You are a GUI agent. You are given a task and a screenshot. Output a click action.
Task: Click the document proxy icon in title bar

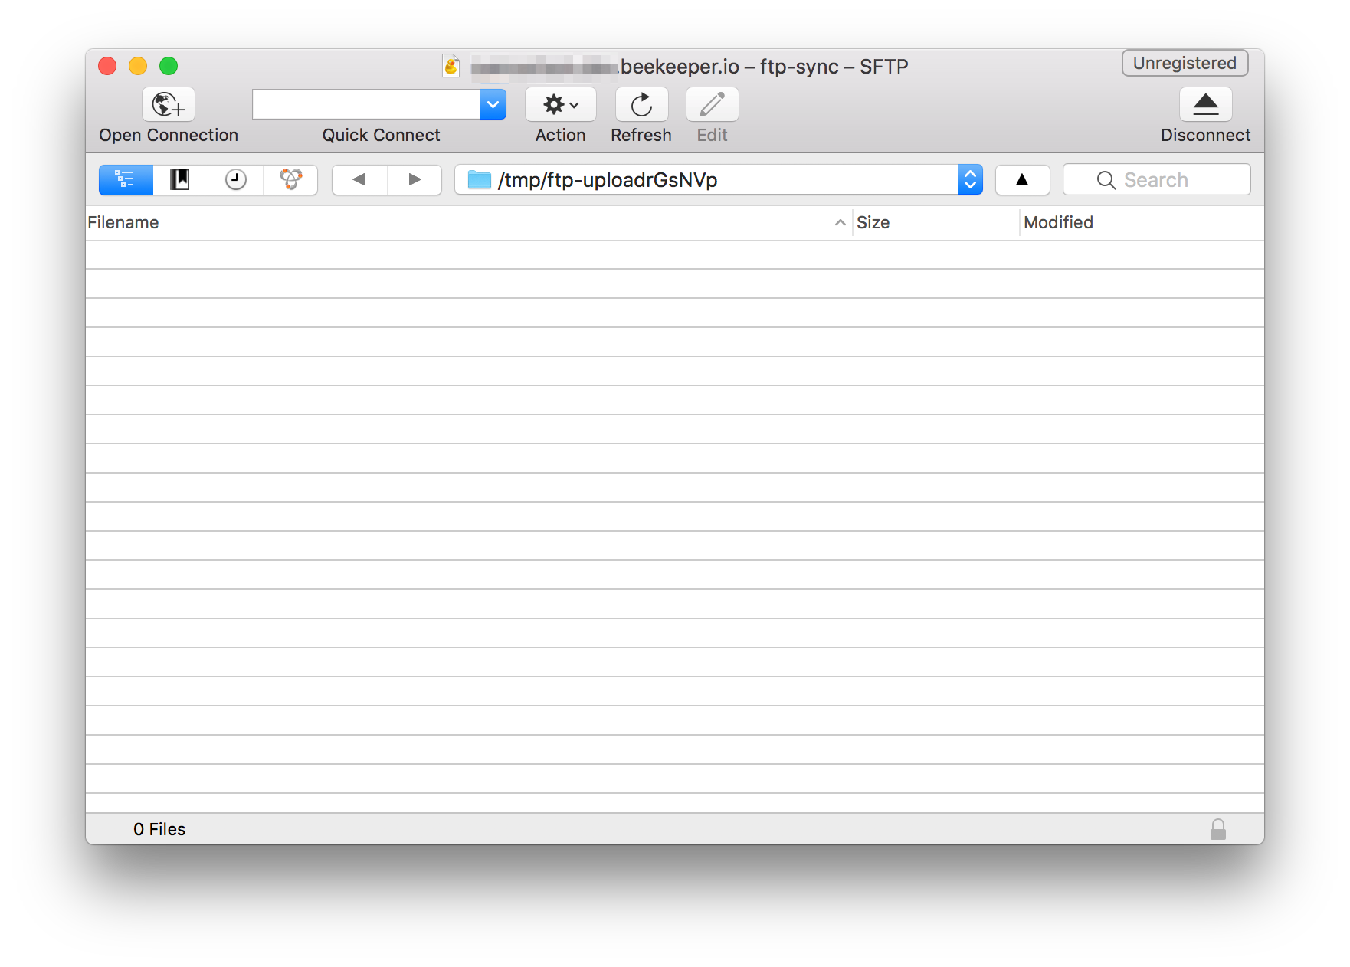coord(451,66)
